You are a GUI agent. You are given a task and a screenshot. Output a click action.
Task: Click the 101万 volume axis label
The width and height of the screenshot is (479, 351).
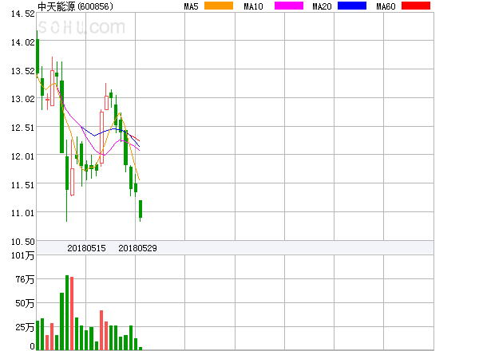pyautogui.click(x=23, y=255)
